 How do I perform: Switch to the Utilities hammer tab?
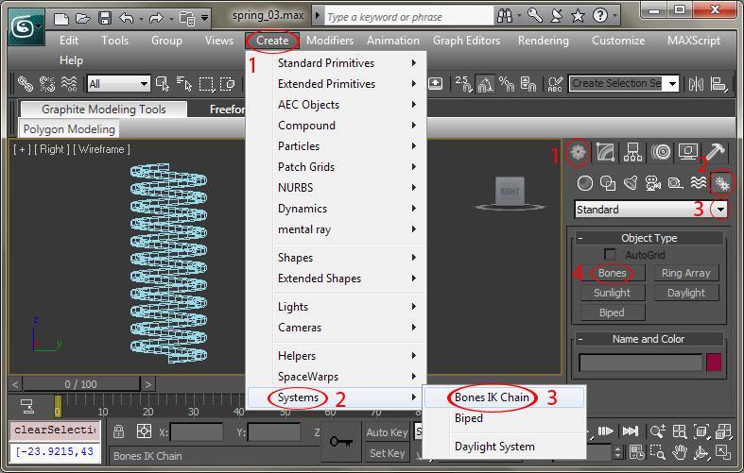coord(716,152)
